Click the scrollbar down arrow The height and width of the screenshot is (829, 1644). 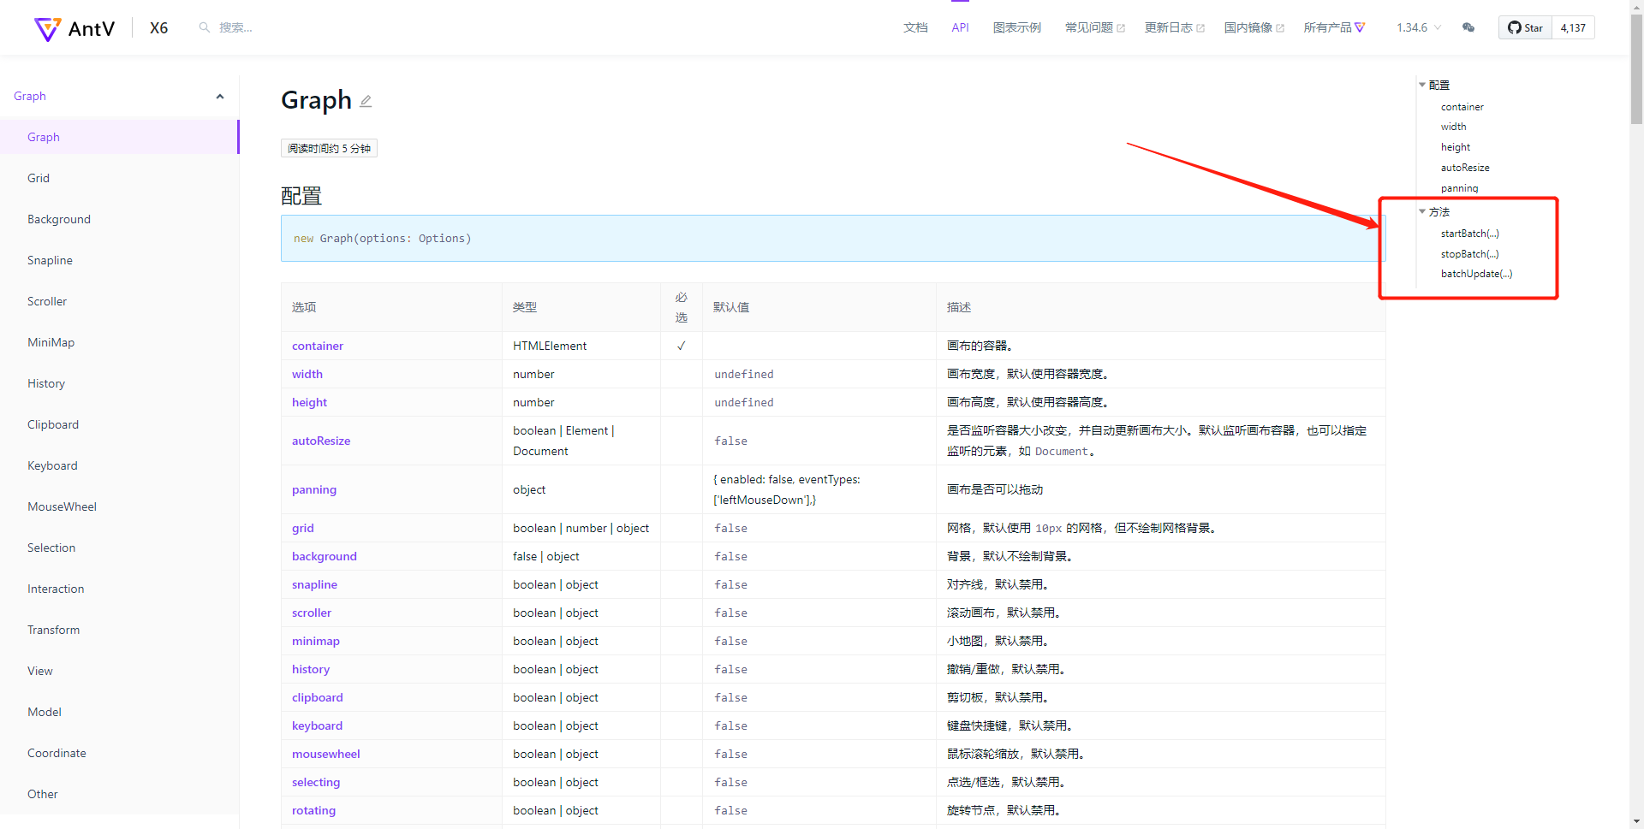click(x=1636, y=821)
